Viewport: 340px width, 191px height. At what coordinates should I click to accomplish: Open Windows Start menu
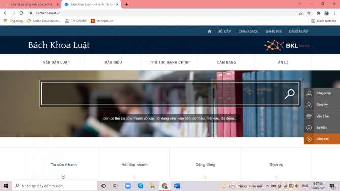tap(6, 186)
